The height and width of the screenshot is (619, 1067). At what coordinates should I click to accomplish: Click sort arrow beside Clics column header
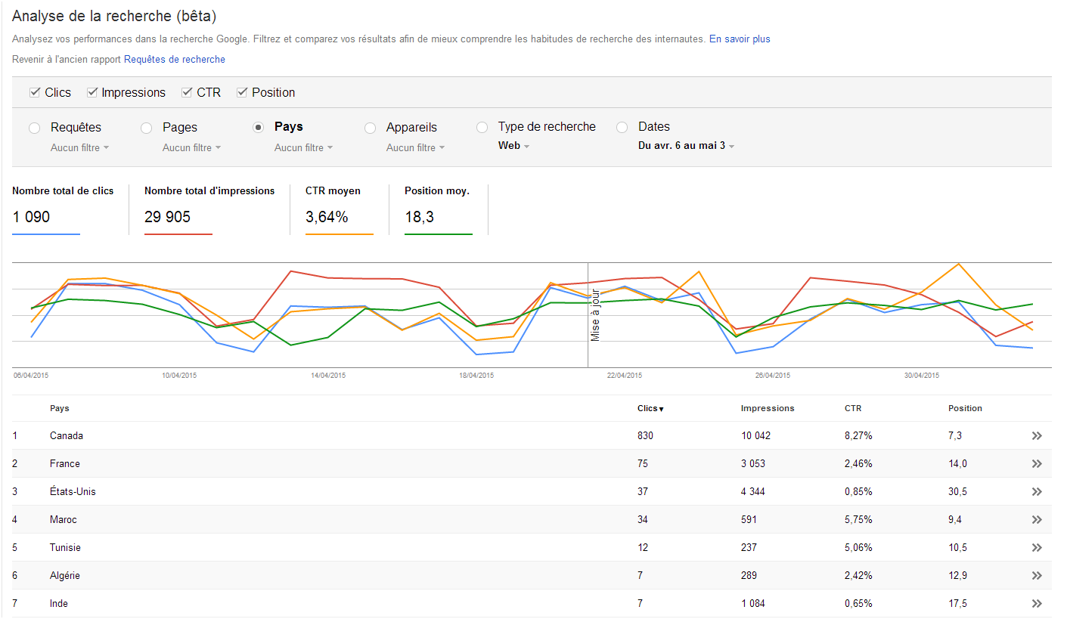click(661, 409)
